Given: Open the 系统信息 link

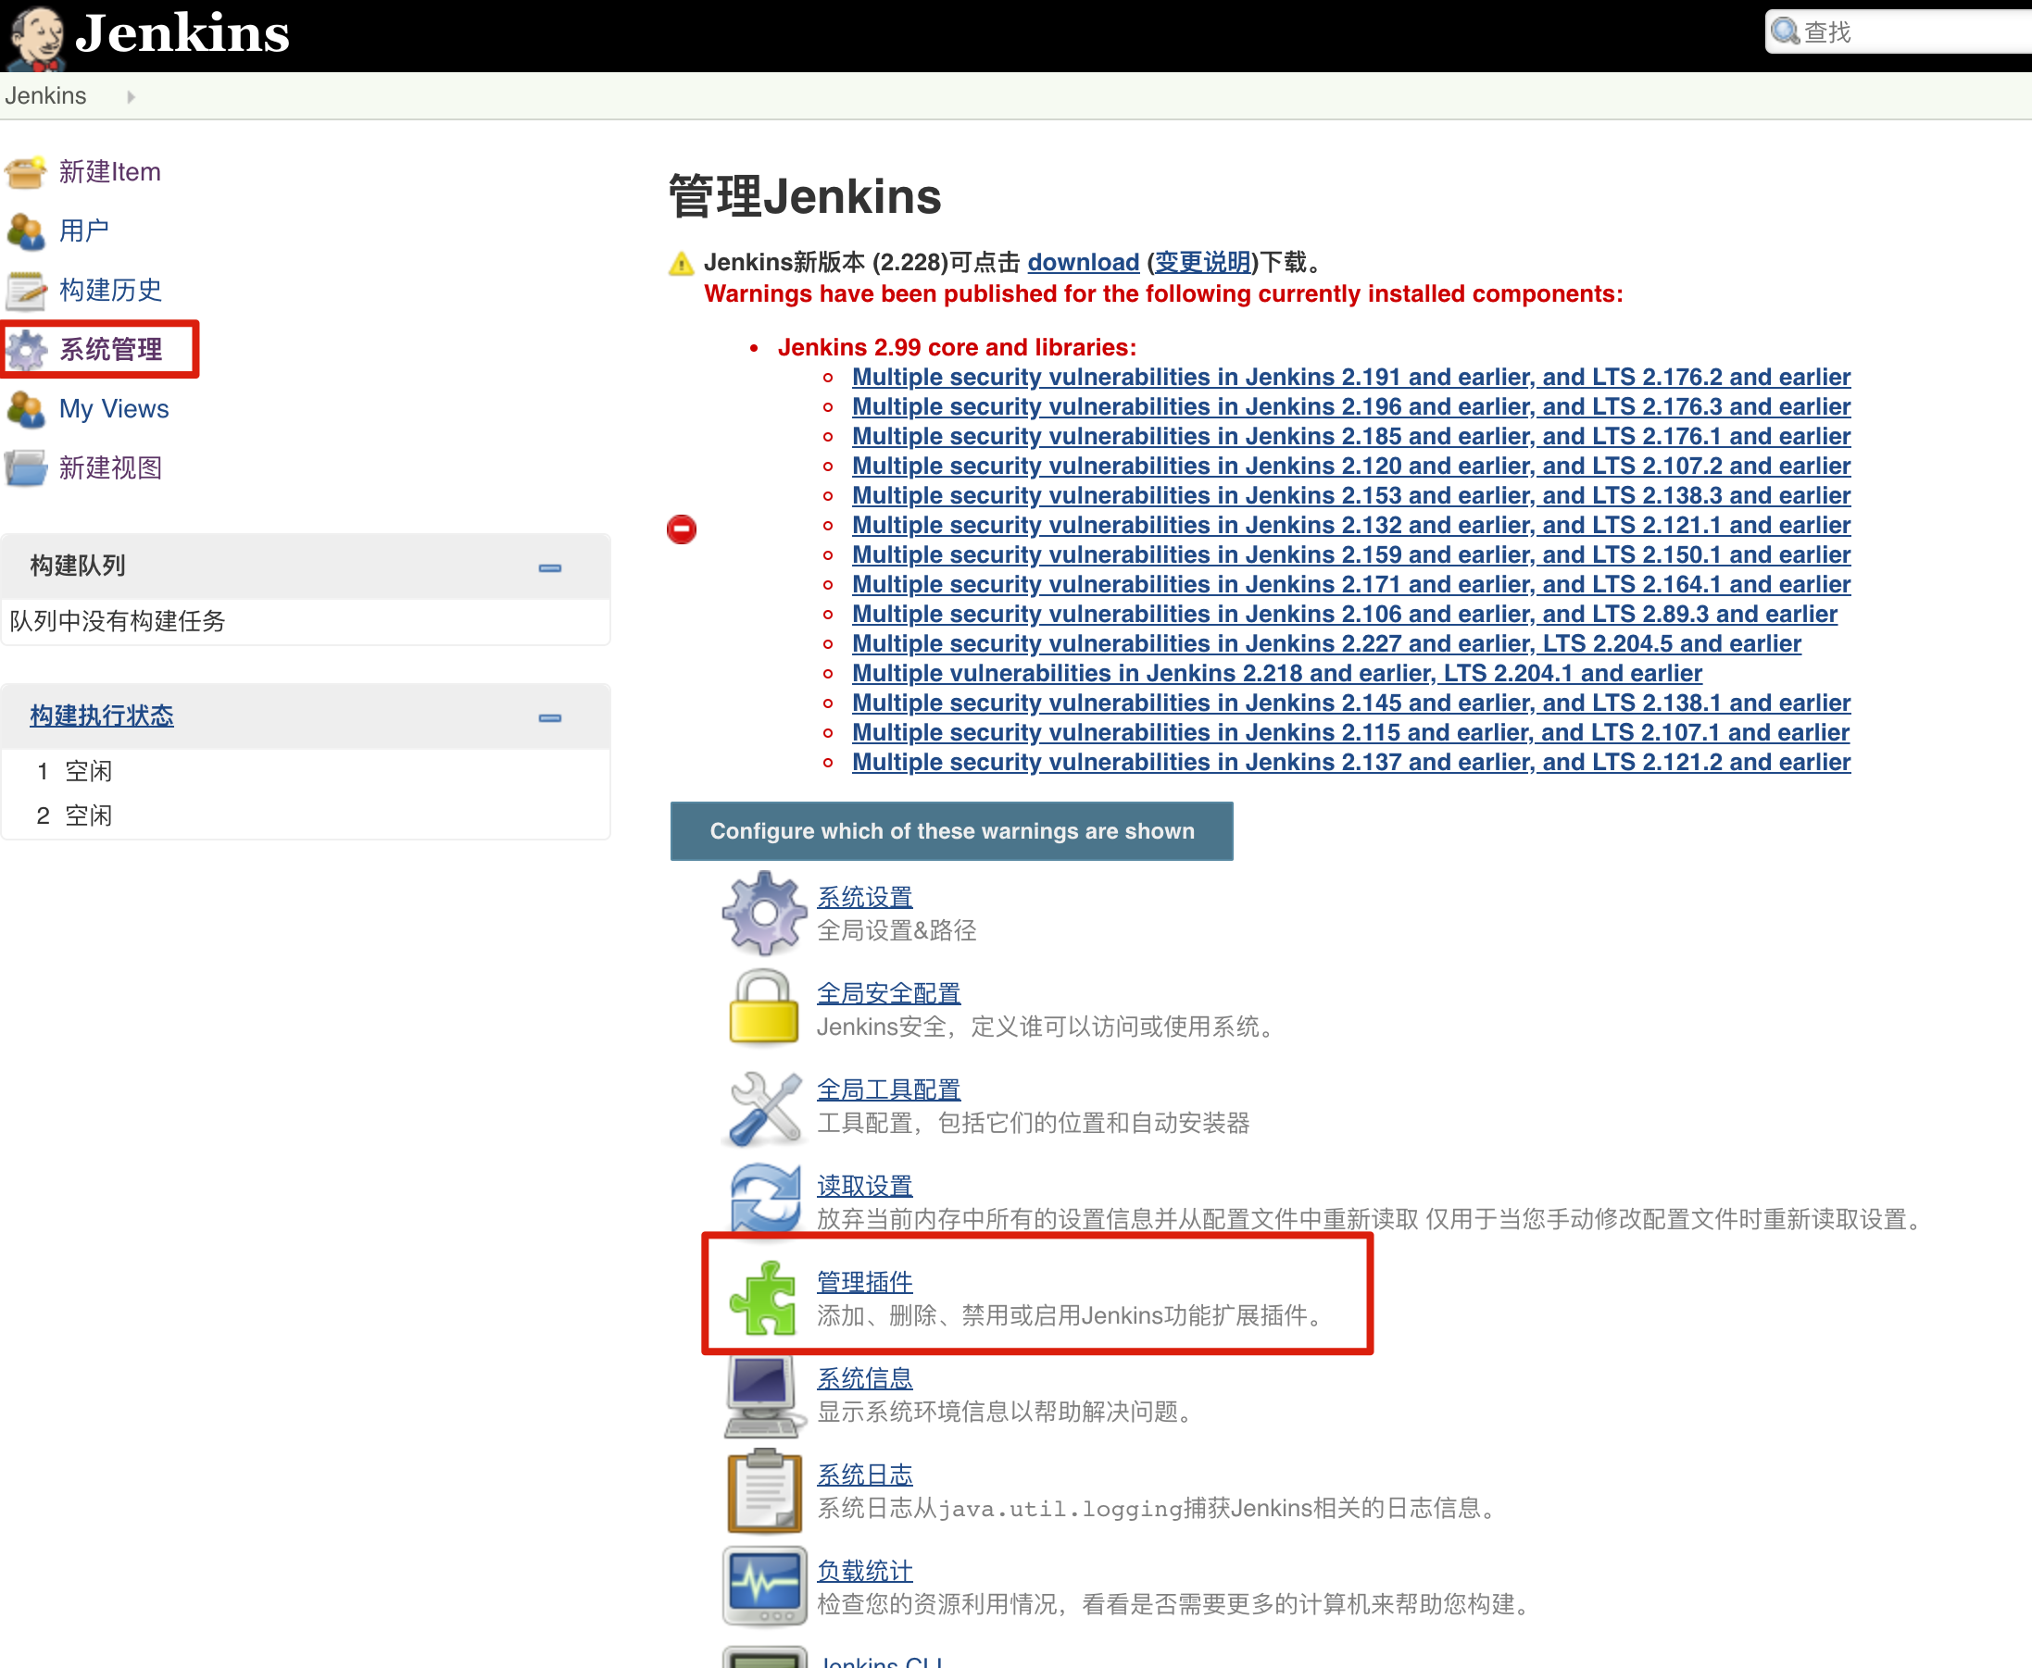Looking at the screenshot, I should [x=864, y=1378].
